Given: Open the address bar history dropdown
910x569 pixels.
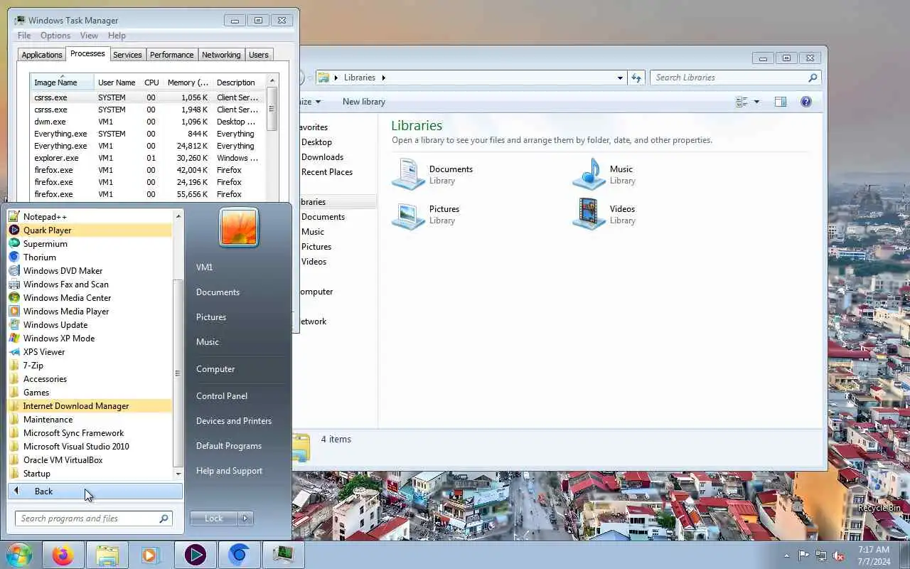Looking at the screenshot, I should click(620, 78).
